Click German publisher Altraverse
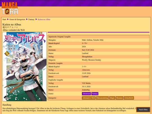This screenshot has height=114, width=152. [86, 70]
